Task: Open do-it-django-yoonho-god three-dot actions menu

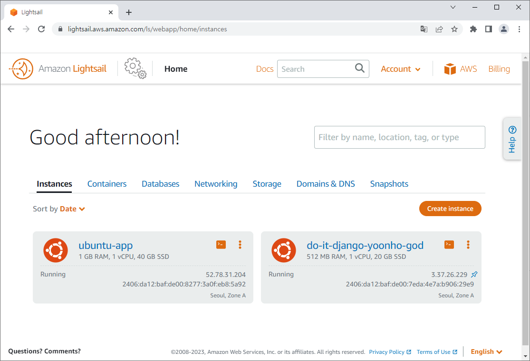Action: (x=468, y=245)
